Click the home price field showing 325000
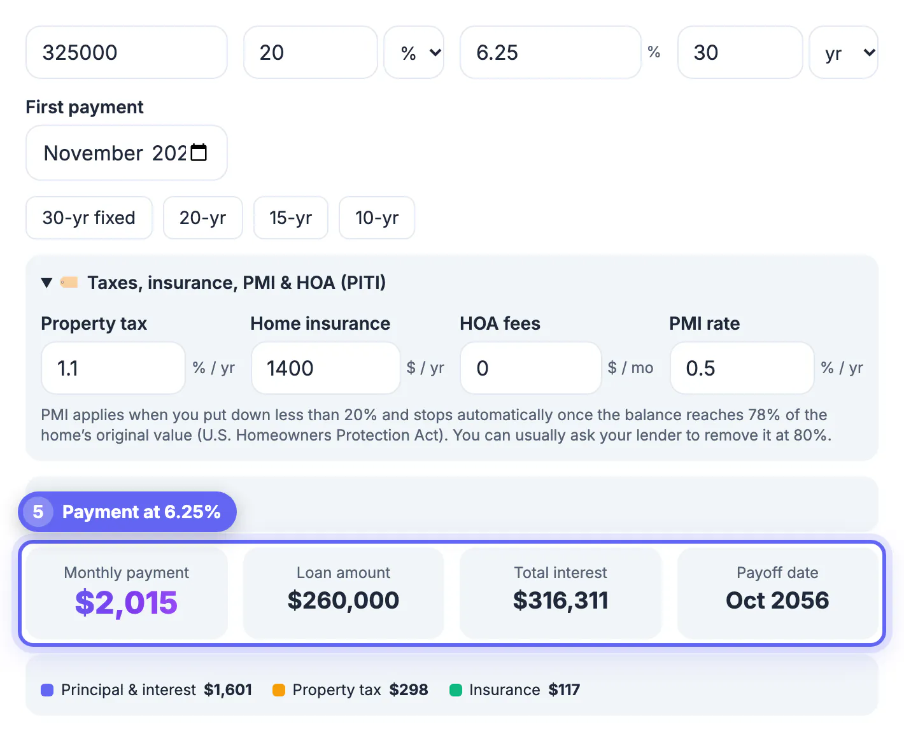The height and width of the screenshot is (741, 904). [127, 52]
